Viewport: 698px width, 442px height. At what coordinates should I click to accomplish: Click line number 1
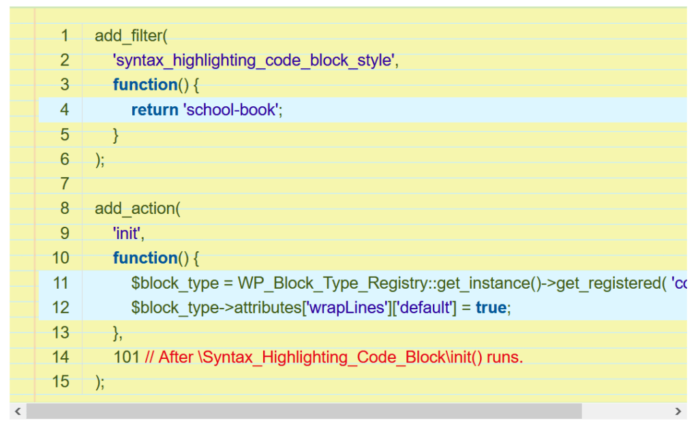(x=65, y=35)
